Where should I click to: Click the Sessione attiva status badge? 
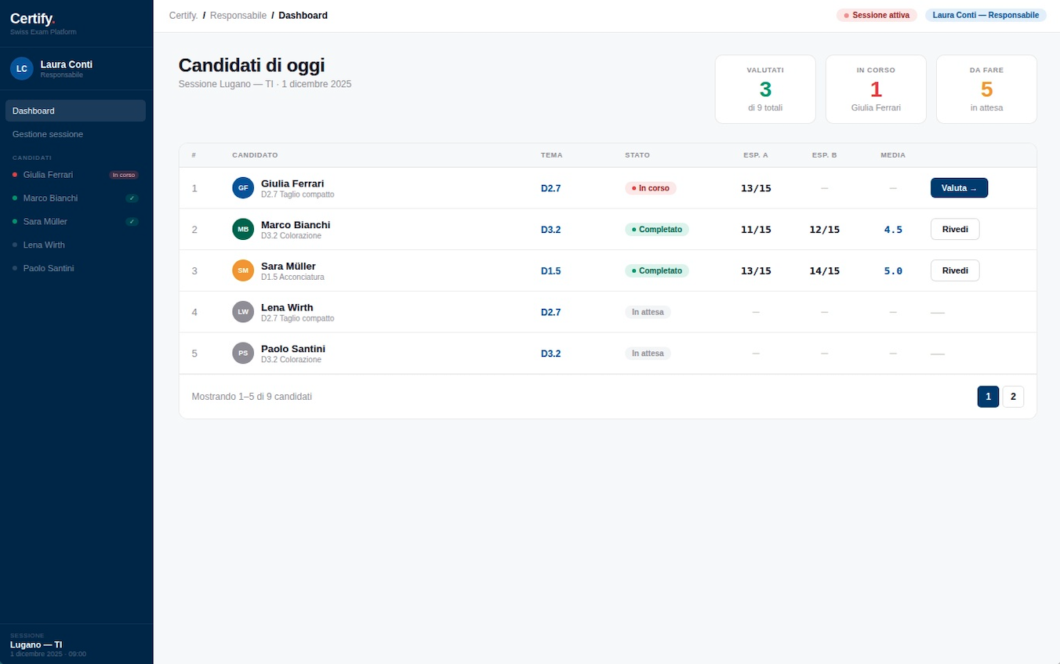(877, 16)
